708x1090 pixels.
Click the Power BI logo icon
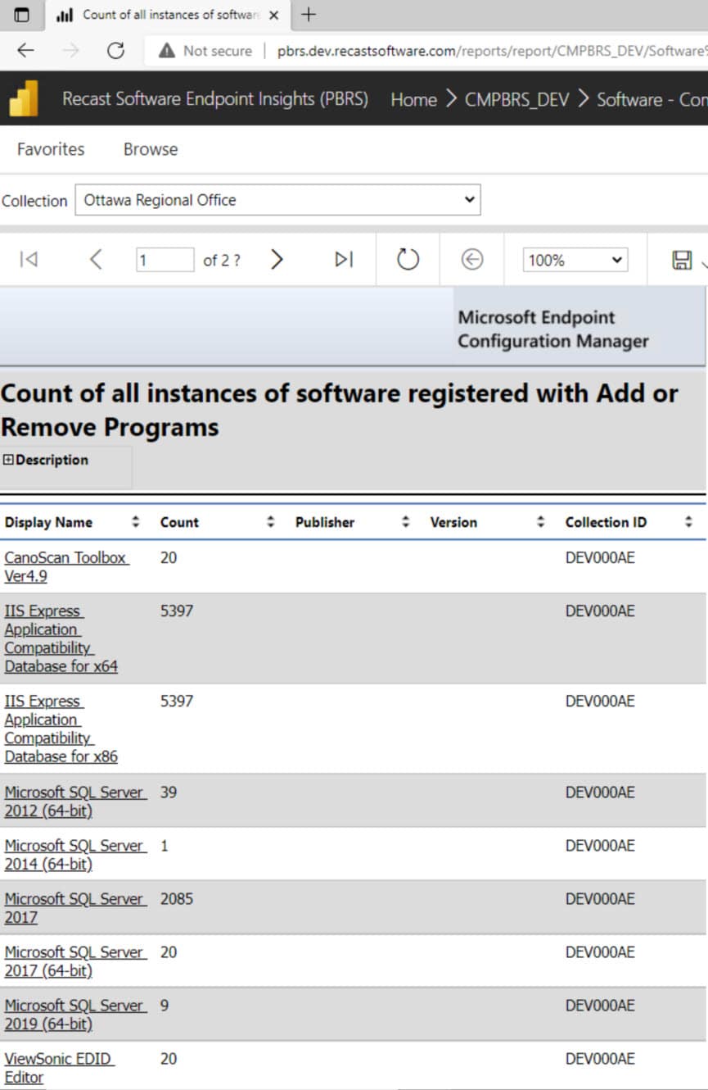24,100
